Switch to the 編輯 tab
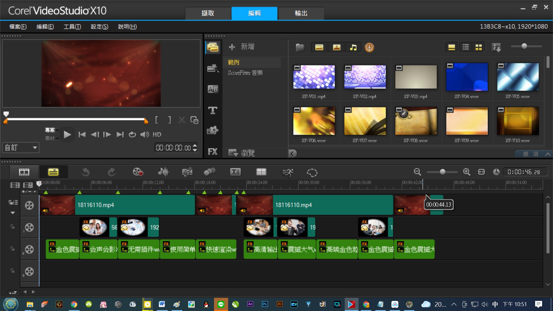 [x=255, y=13]
